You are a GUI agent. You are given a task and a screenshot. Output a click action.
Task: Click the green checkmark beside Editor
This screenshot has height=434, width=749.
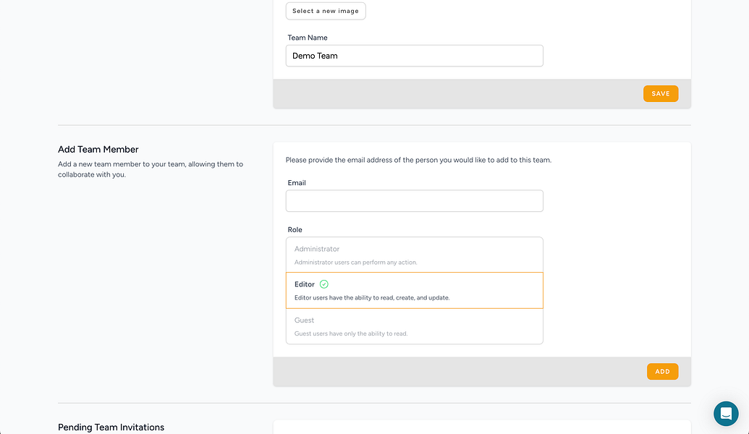(324, 284)
